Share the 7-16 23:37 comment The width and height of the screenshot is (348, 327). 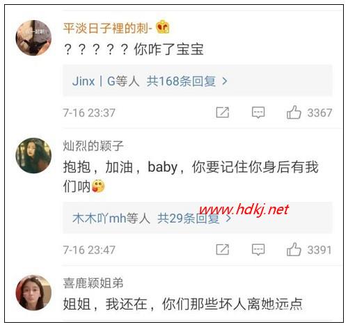(223, 113)
